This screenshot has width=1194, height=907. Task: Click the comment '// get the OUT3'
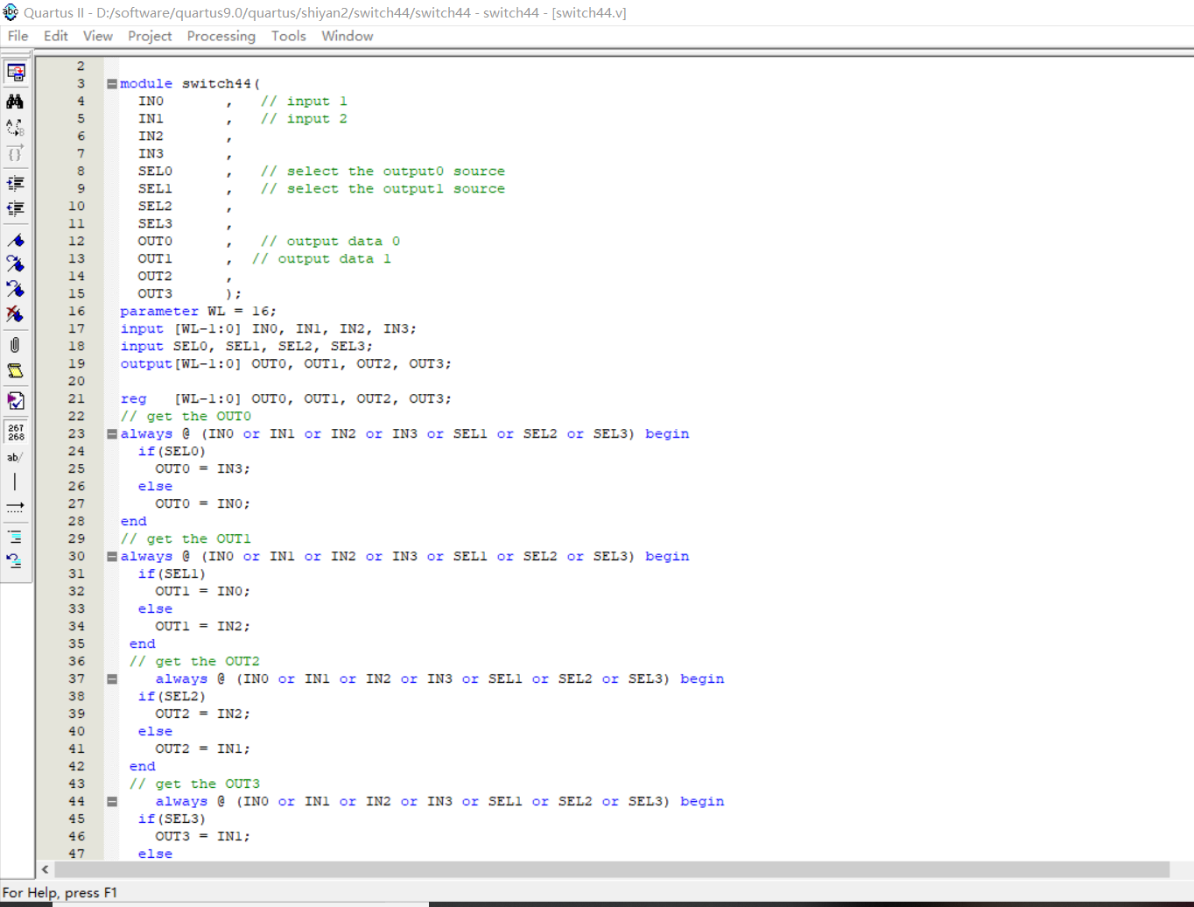click(x=194, y=784)
